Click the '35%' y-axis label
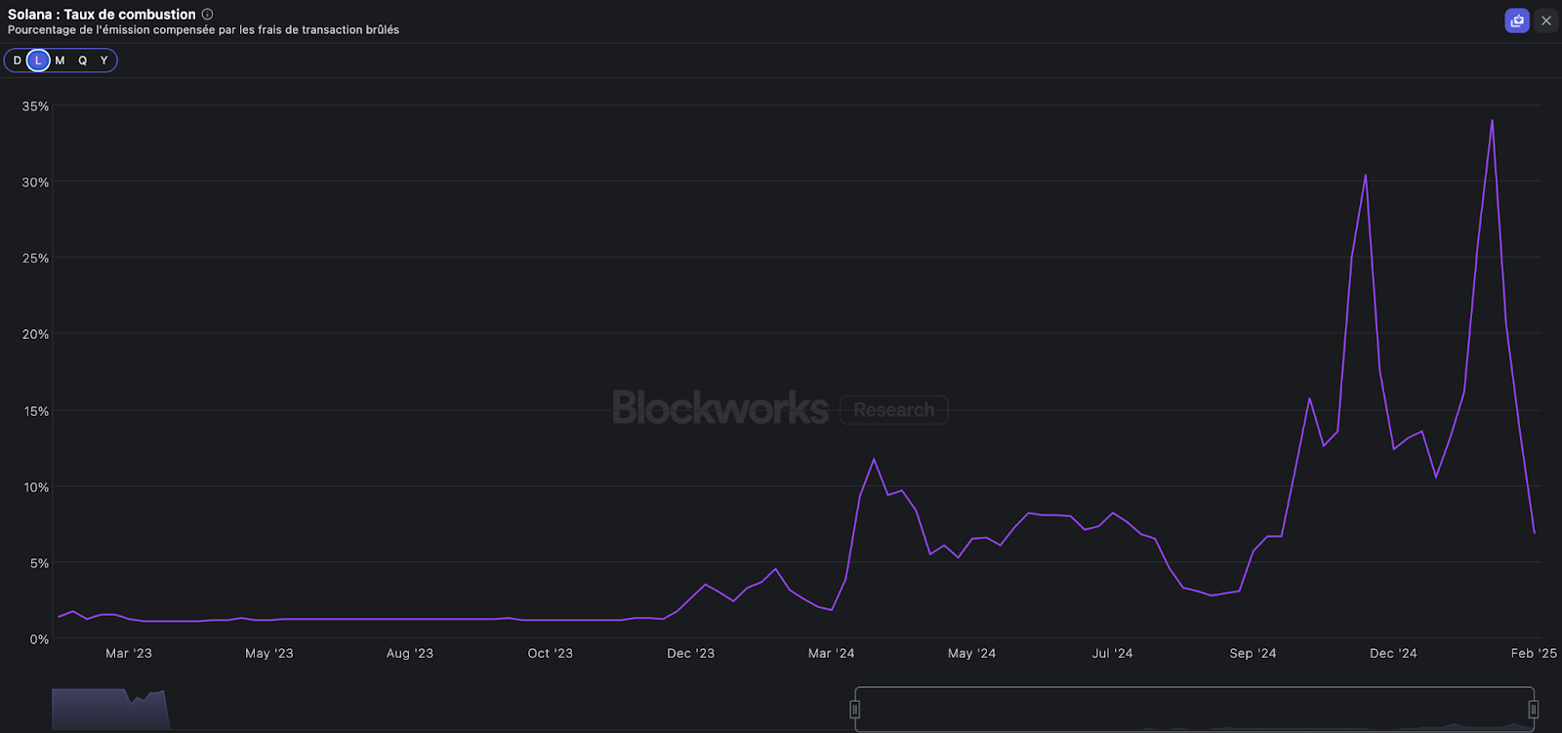This screenshot has width=1562, height=733. [x=35, y=106]
